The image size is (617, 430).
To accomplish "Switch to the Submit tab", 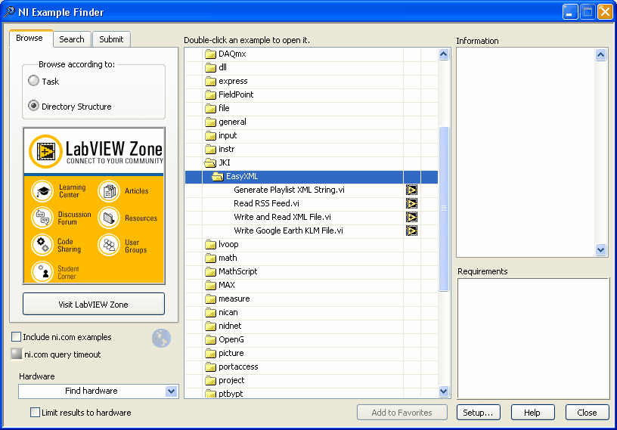I will pos(111,39).
